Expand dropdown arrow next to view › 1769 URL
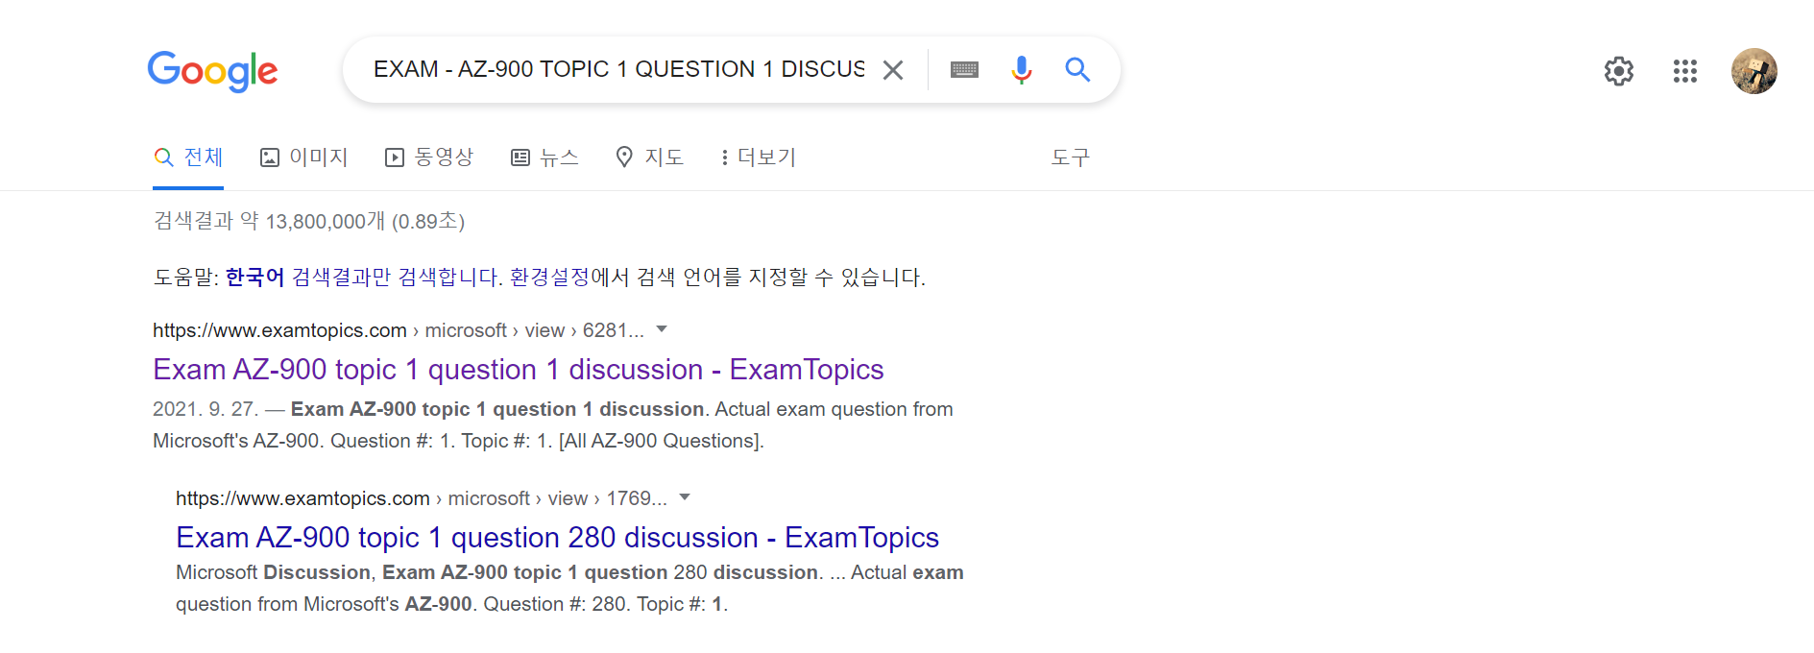The image size is (1814, 653). click(x=685, y=497)
